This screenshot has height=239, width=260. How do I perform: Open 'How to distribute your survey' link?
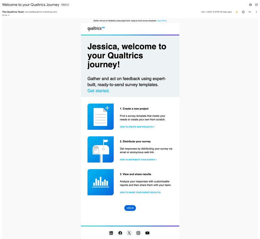click(x=138, y=160)
